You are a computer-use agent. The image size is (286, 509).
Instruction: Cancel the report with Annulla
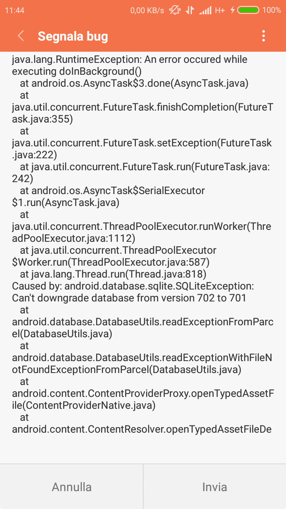coord(71,487)
